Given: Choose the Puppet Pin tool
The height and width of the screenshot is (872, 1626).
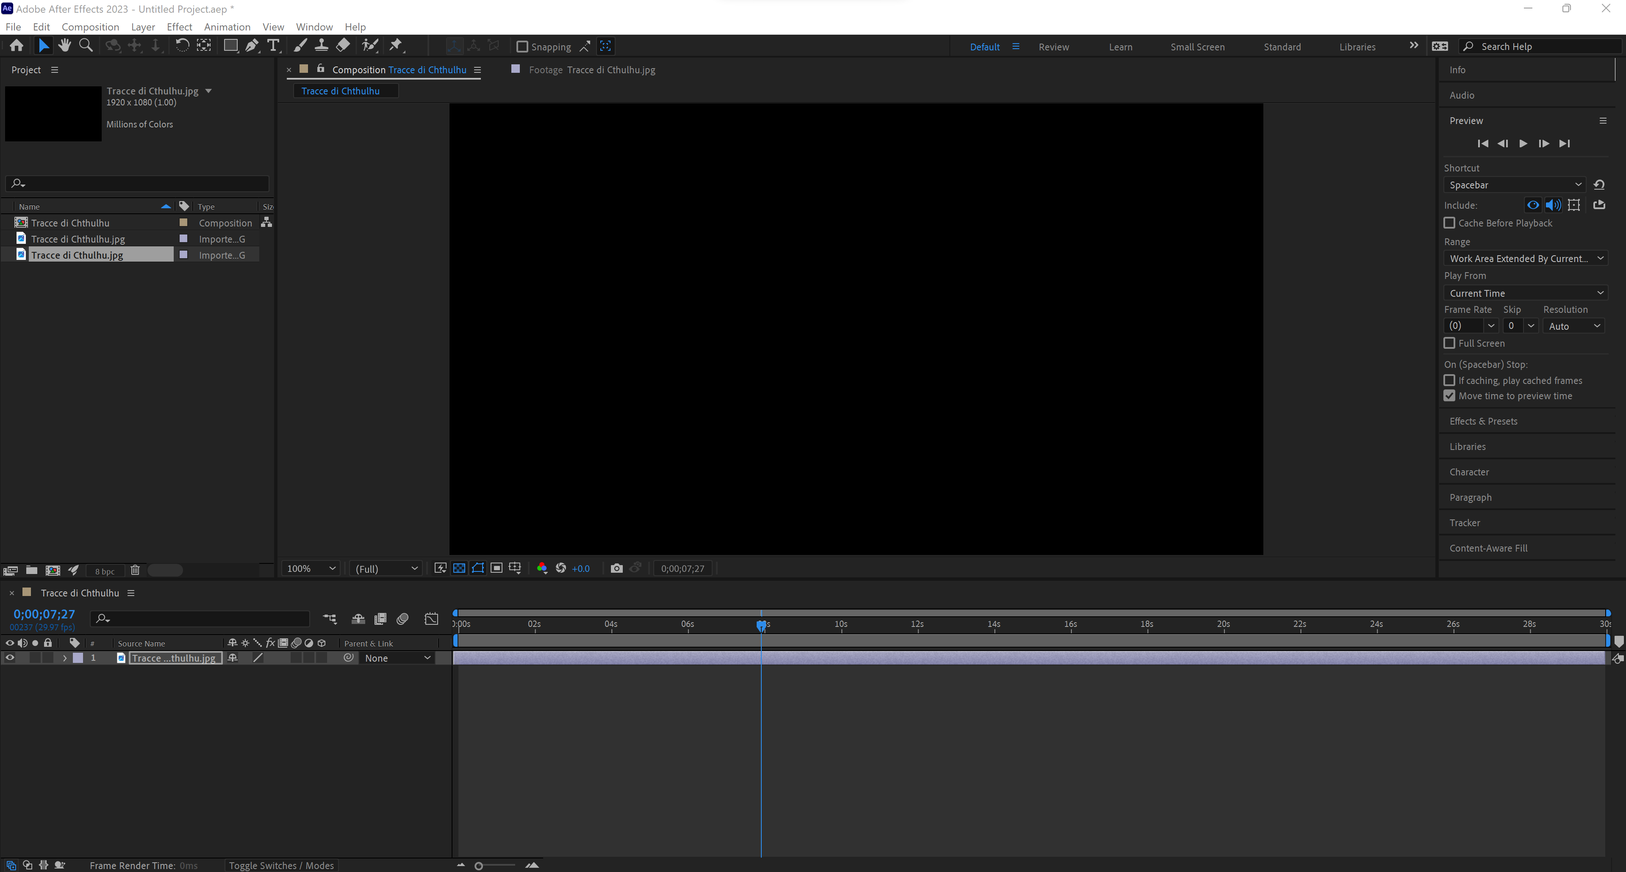Looking at the screenshot, I should click(396, 45).
